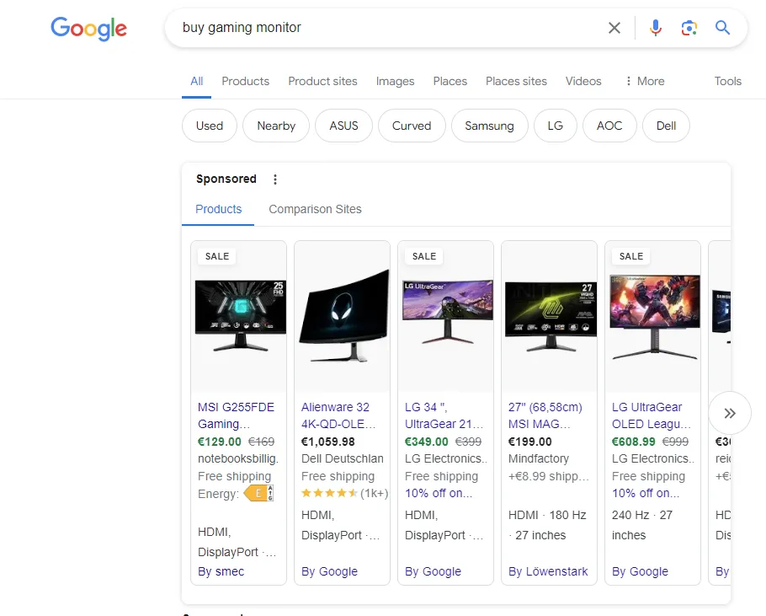
Task: Open the Comparison Sites tab
Action: point(315,209)
